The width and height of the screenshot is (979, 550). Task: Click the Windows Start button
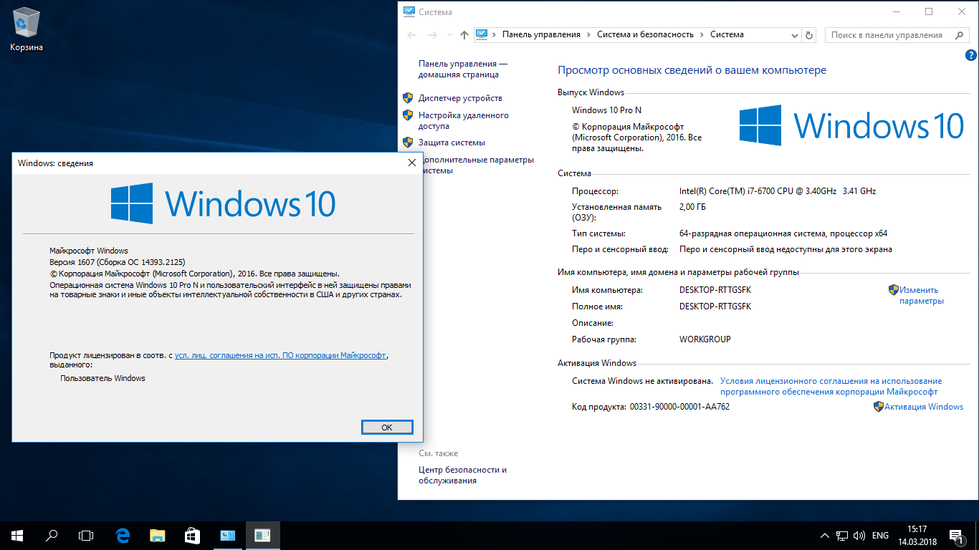(17, 535)
